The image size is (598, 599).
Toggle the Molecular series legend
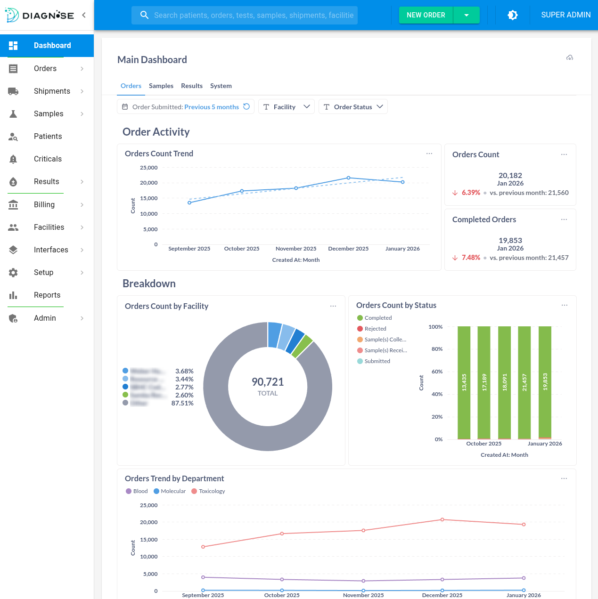(169, 491)
